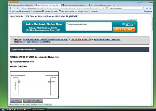
Task: Click the pink quick launch icon
Action: [20, 109]
